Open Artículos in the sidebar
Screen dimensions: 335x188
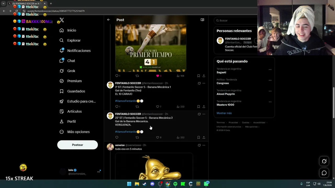click(x=71, y=111)
